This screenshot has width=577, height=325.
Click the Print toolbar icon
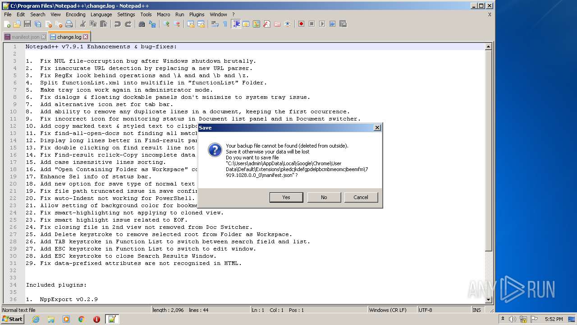[69, 24]
